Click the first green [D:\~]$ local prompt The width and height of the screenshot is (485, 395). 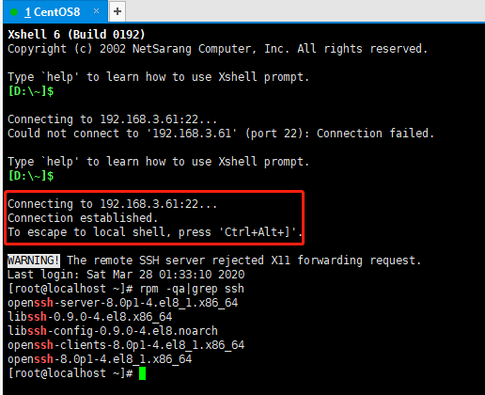31,91
